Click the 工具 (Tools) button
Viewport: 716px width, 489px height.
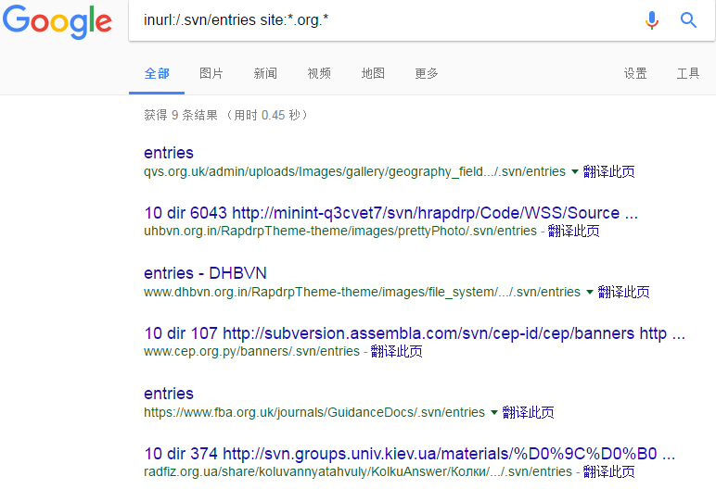pos(688,74)
